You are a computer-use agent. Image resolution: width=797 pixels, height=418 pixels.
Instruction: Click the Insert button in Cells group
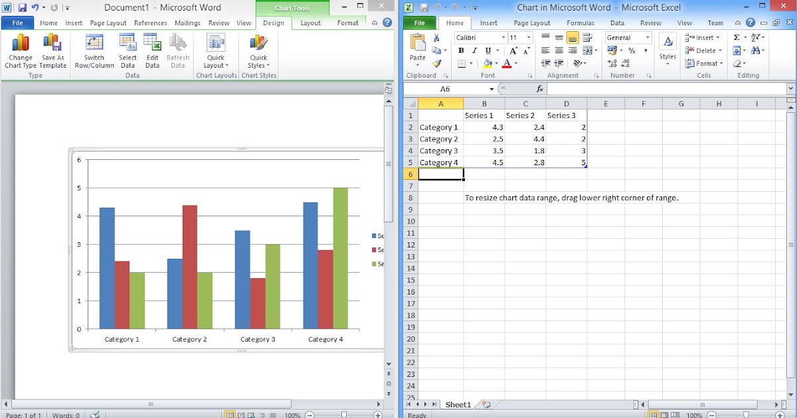pyautogui.click(x=703, y=37)
